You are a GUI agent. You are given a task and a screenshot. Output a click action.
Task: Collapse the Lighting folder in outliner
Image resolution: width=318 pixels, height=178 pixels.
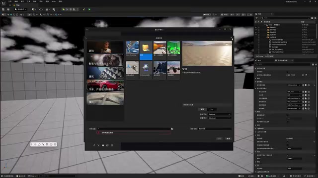(x=266, y=37)
